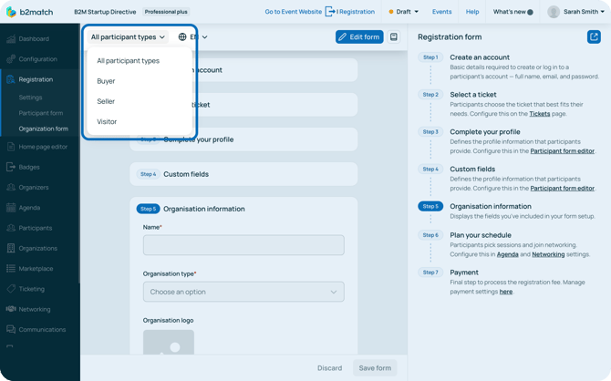This screenshot has height=381, width=611.
Task: Open the Networking link under Step 6
Action: pos(548,254)
